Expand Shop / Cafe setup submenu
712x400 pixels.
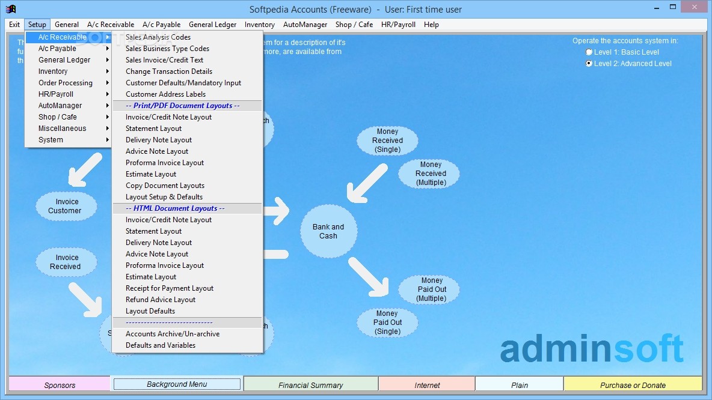68,117
